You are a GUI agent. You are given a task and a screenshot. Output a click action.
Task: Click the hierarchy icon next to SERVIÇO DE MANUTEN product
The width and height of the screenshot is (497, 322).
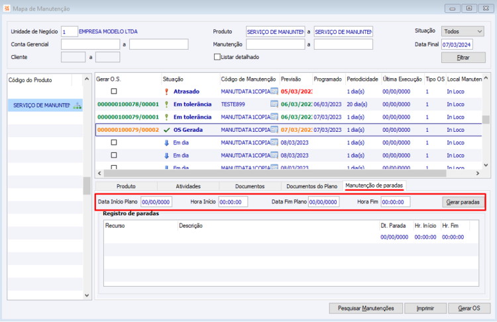tap(77, 105)
